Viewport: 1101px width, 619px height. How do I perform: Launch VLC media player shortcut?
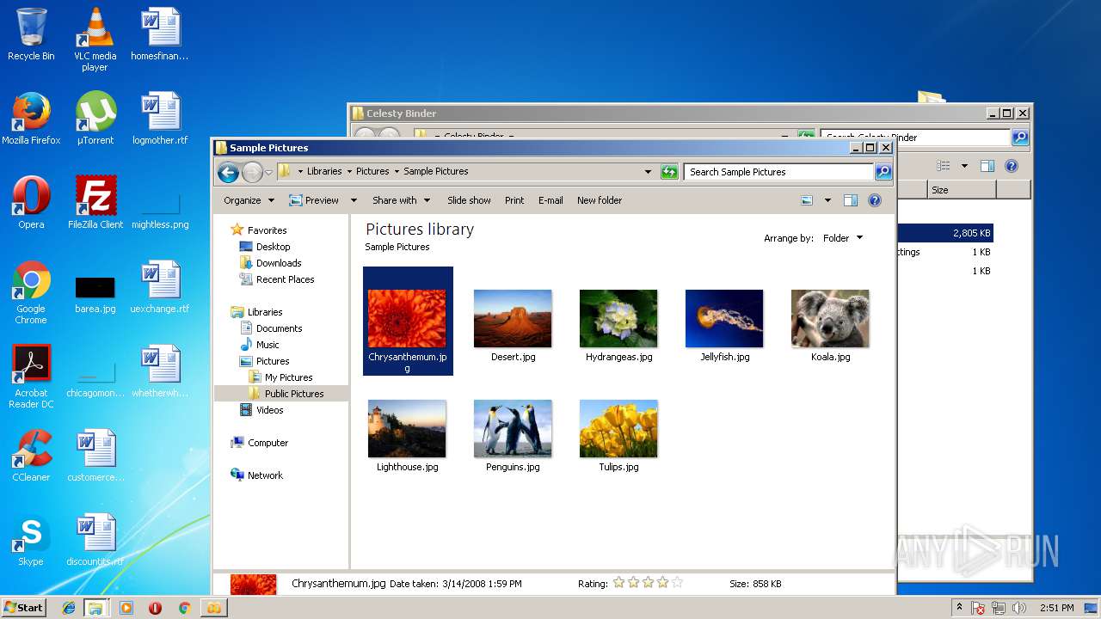pyautogui.click(x=95, y=39)
